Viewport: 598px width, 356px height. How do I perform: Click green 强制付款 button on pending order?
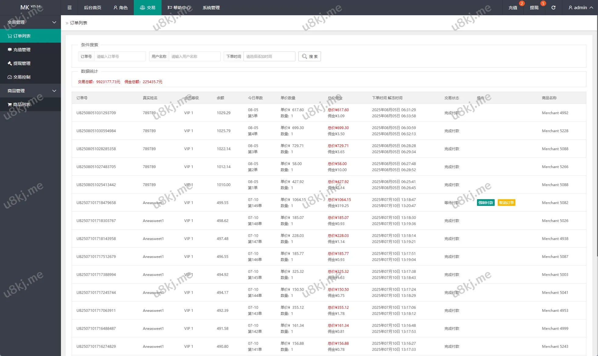point(486,203)
